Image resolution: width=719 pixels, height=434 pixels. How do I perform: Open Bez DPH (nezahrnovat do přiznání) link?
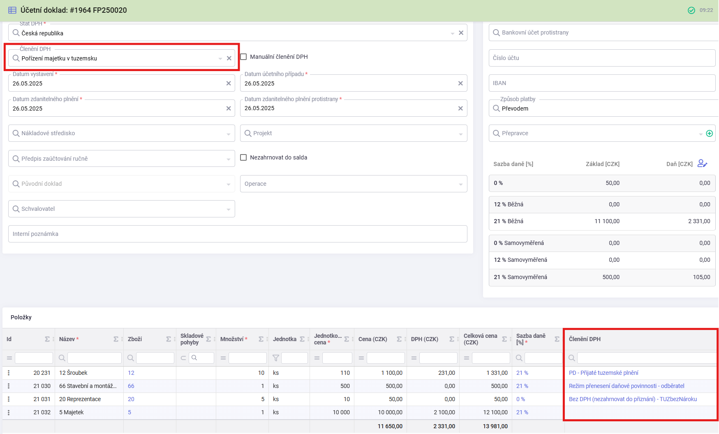point(633,399)
